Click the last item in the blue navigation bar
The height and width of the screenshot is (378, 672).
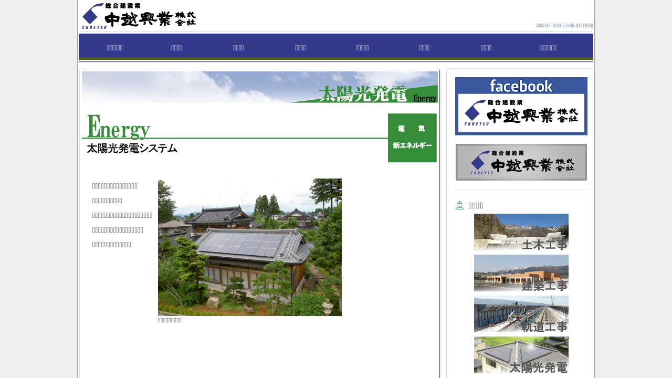(x=548, y=48)
